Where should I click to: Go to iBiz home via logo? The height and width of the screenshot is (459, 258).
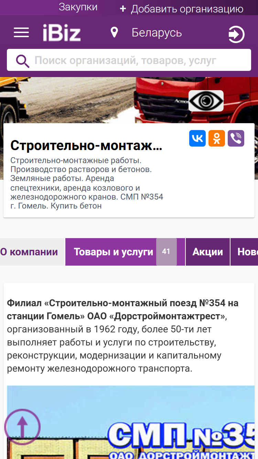[62, 33]
